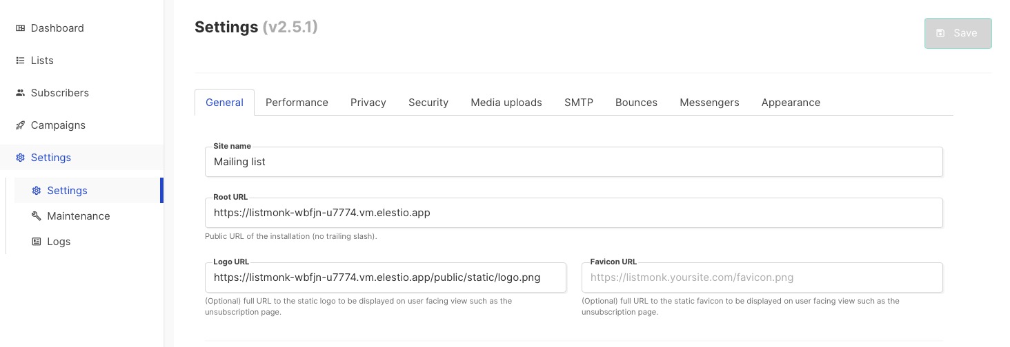Click the Lists bullet icon

tap(20, 61)
